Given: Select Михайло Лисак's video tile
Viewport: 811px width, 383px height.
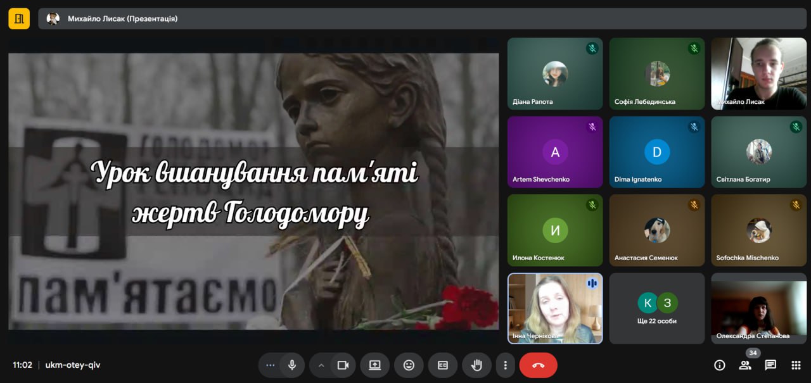Looking at the screenshot, I should [x=758, y=73].
